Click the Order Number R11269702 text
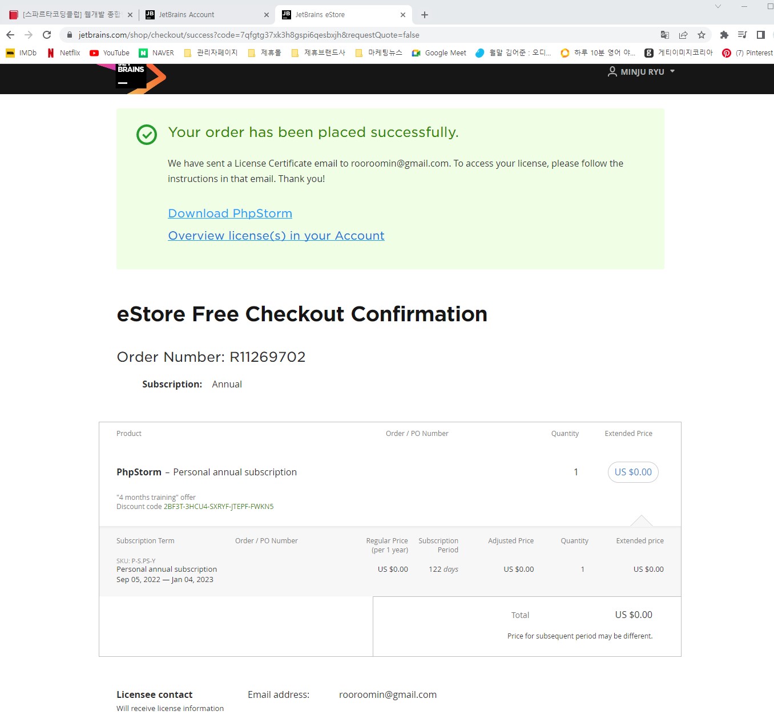Screen dimensions: 774x723 pyautogui.click(x=211, y=357)
